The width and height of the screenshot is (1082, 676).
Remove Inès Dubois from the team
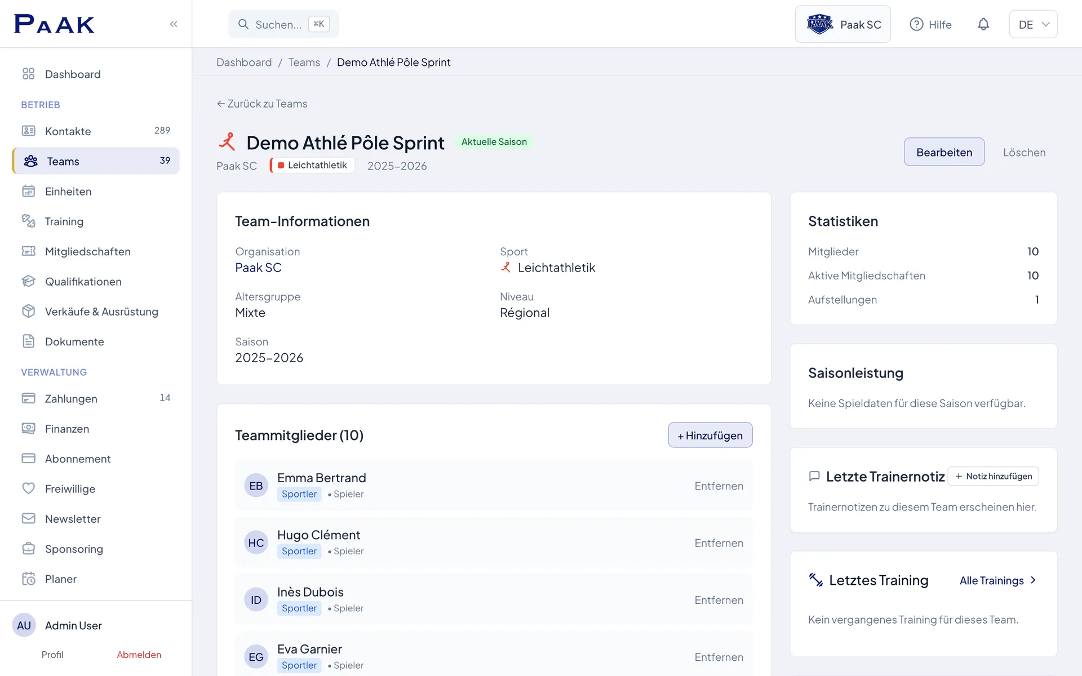click(x=719, y=600)
